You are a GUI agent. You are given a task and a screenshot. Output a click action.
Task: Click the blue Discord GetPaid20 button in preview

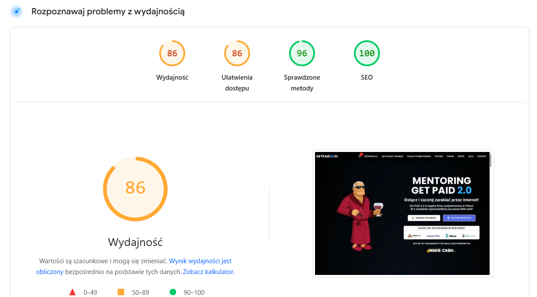coord(459,218)
